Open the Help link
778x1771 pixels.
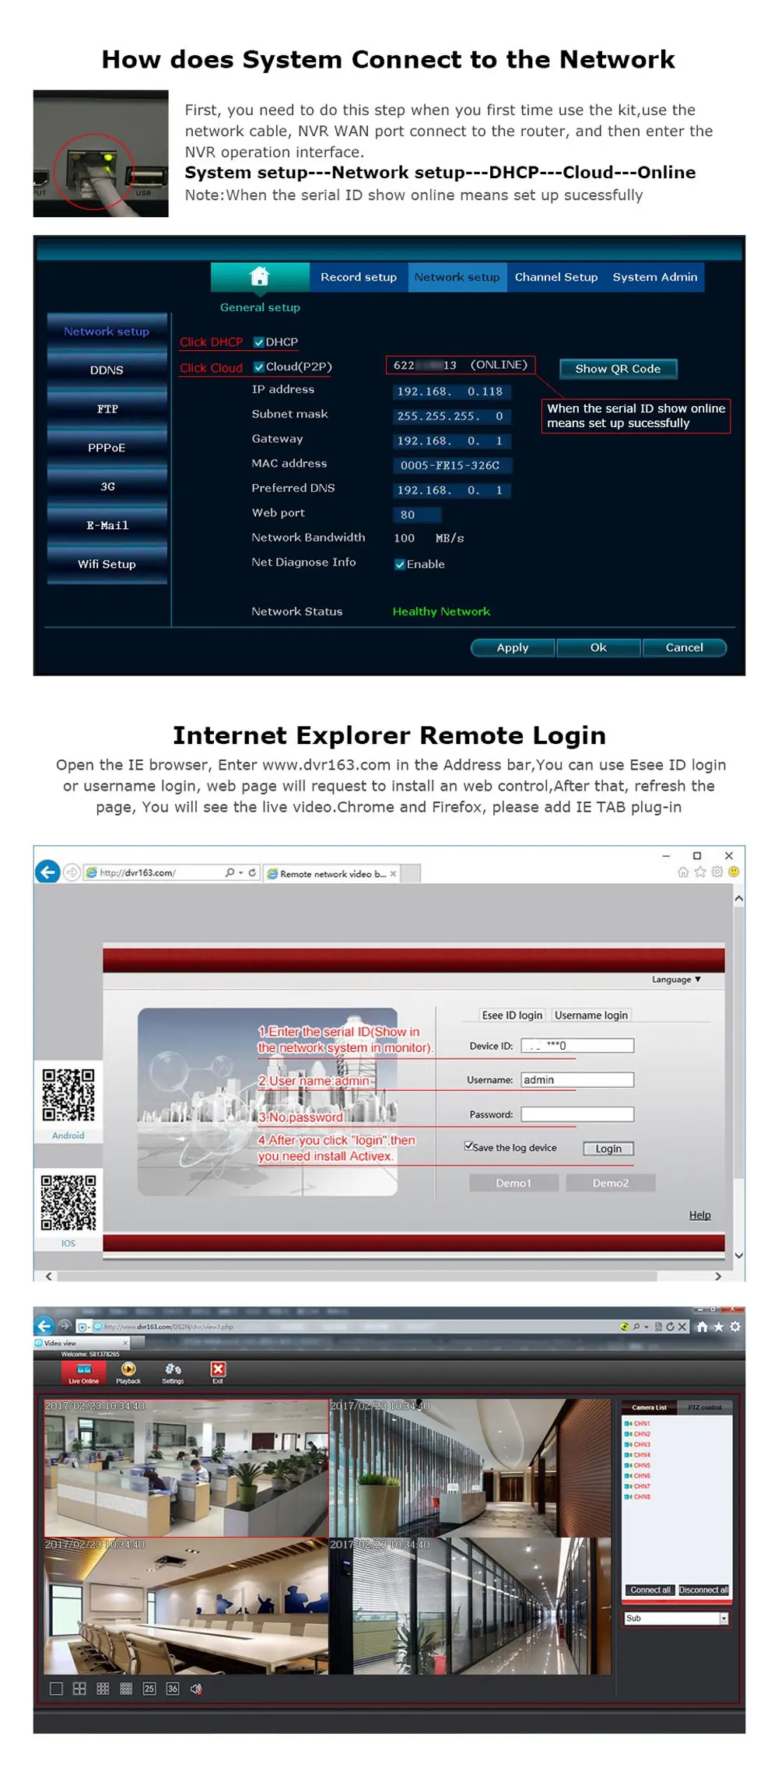click(699, 1215)
